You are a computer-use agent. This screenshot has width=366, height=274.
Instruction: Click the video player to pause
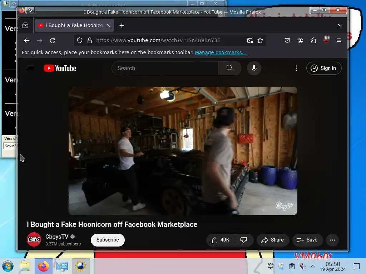[x=183, y=151]
